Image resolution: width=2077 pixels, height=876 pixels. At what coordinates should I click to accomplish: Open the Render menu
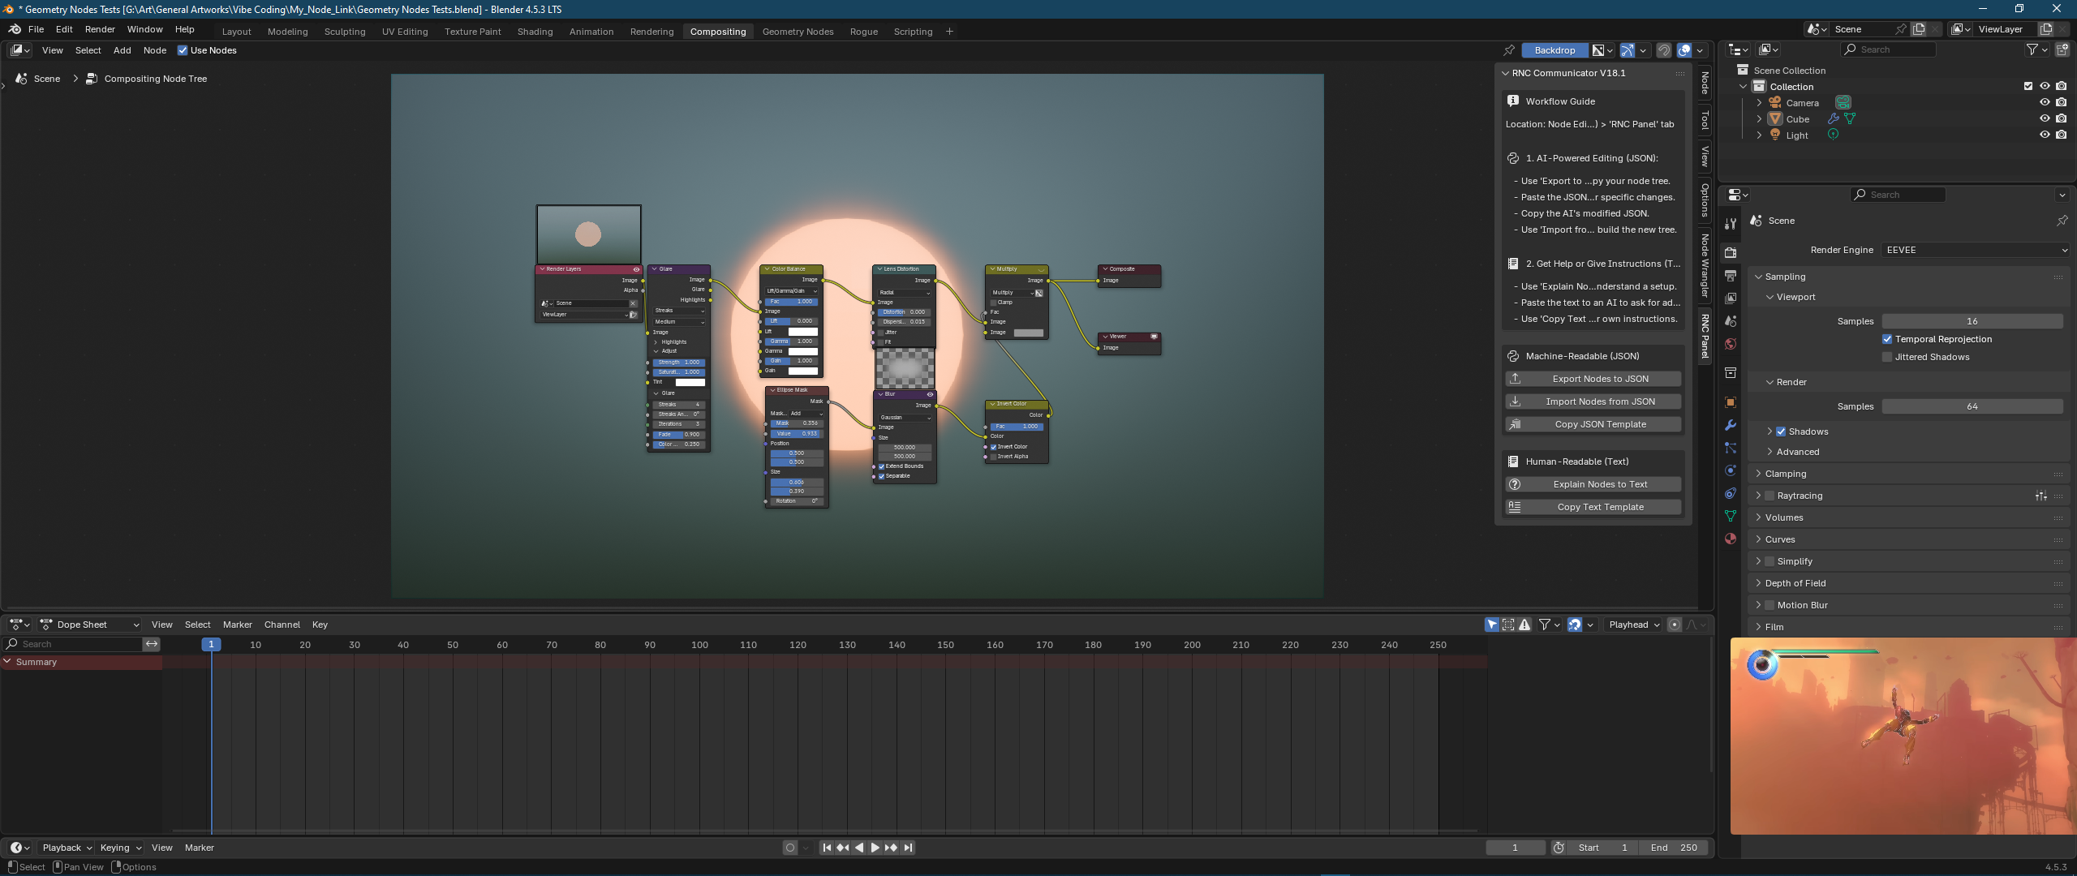pos(100,29)
